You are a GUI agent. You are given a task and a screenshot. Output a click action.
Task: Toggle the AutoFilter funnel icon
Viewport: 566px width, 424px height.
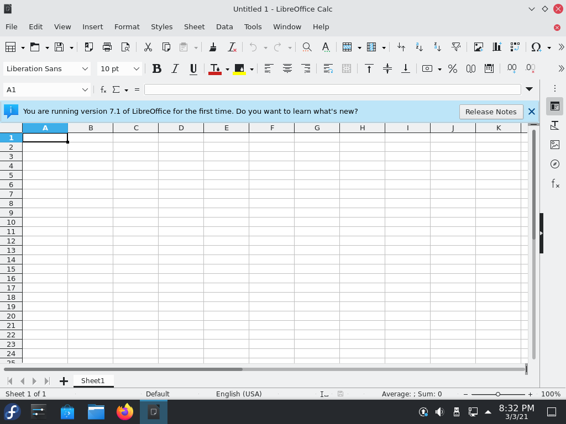[456, 47]
